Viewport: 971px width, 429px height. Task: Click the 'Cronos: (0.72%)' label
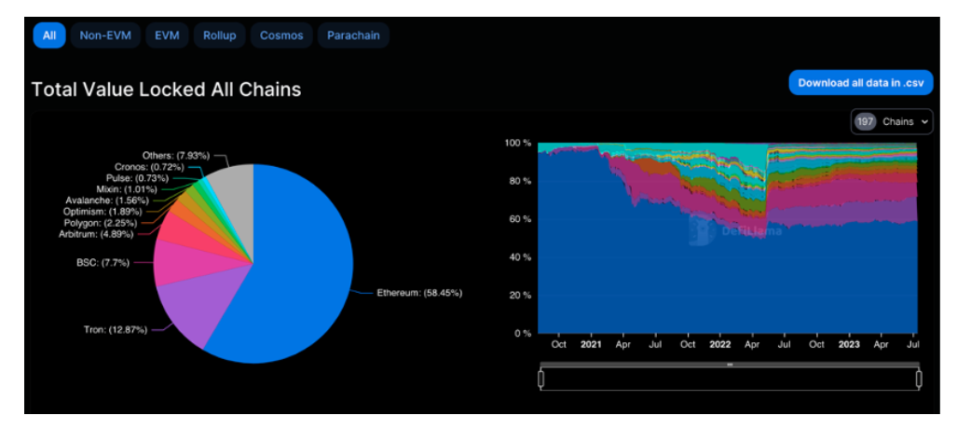coord(148,167)
